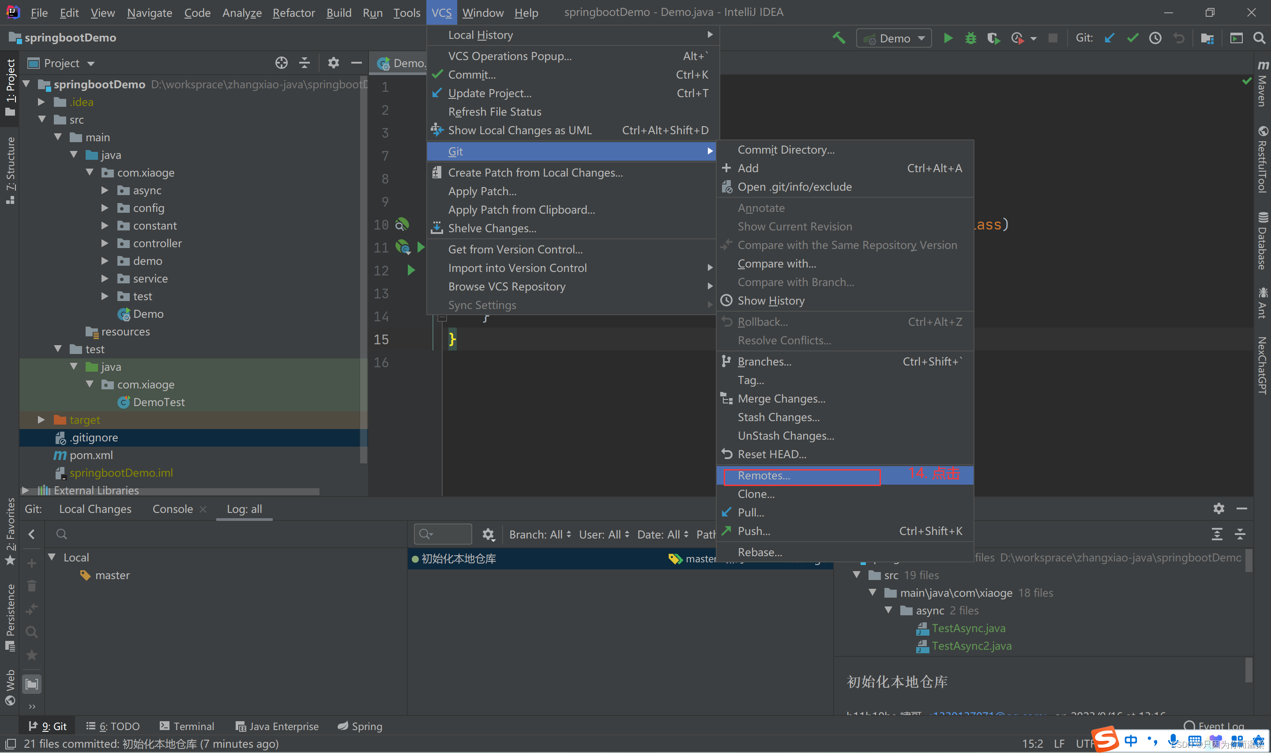
Task: Expand the controller package
Action: [105, 243]
